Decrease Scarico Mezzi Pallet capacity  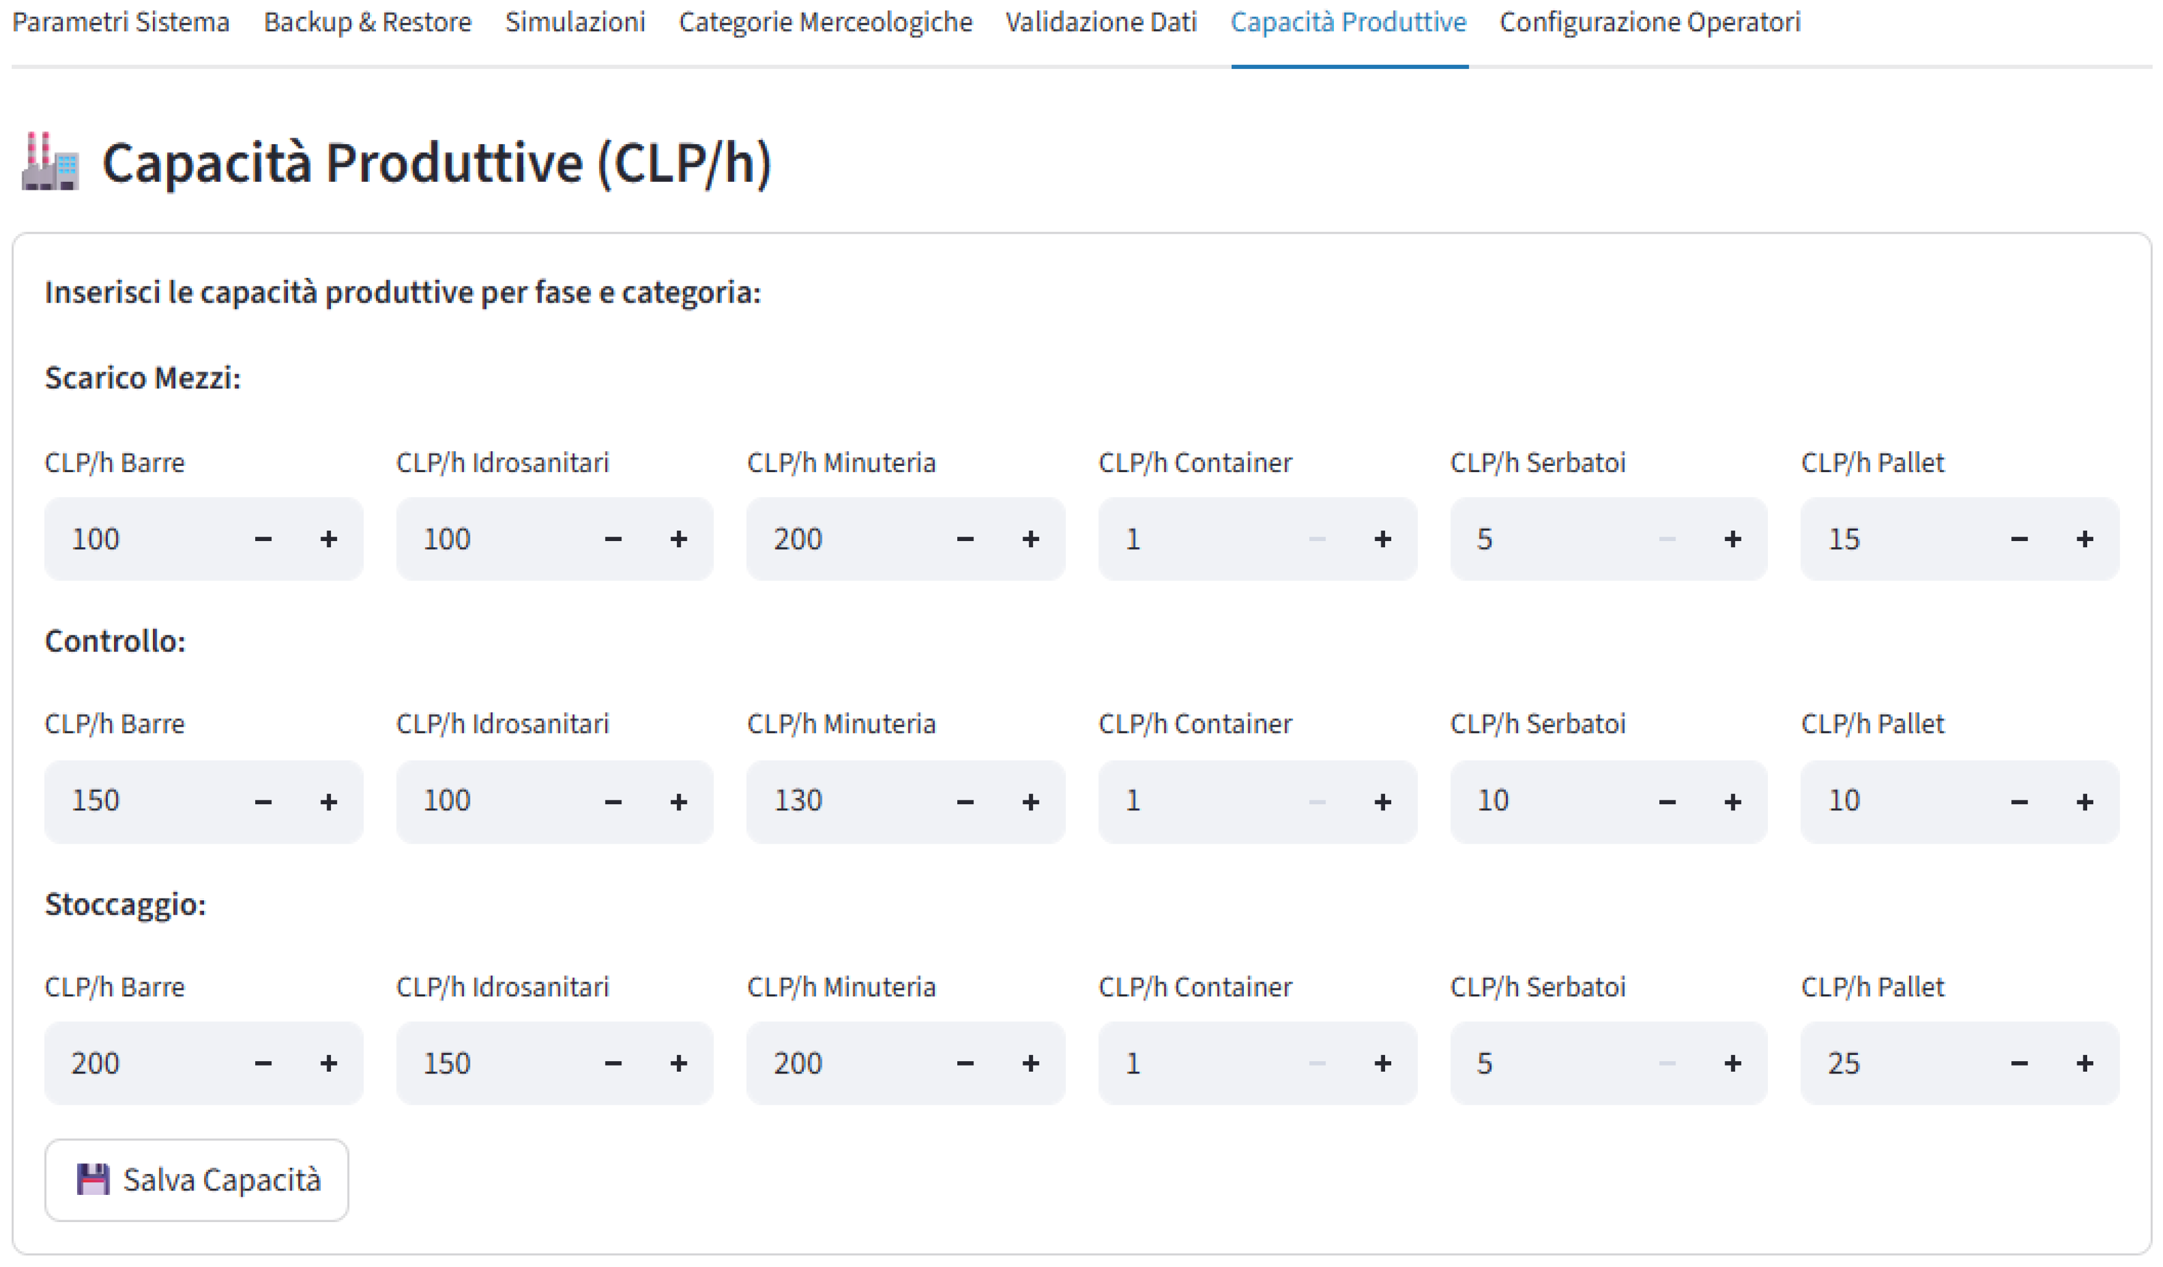(x=2019, y=540)
